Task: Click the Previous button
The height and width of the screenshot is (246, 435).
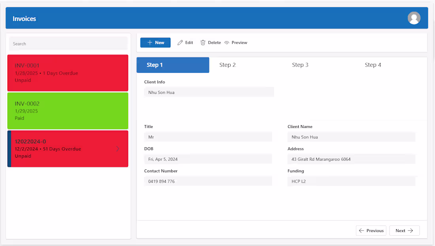Action: click(371, 230)
